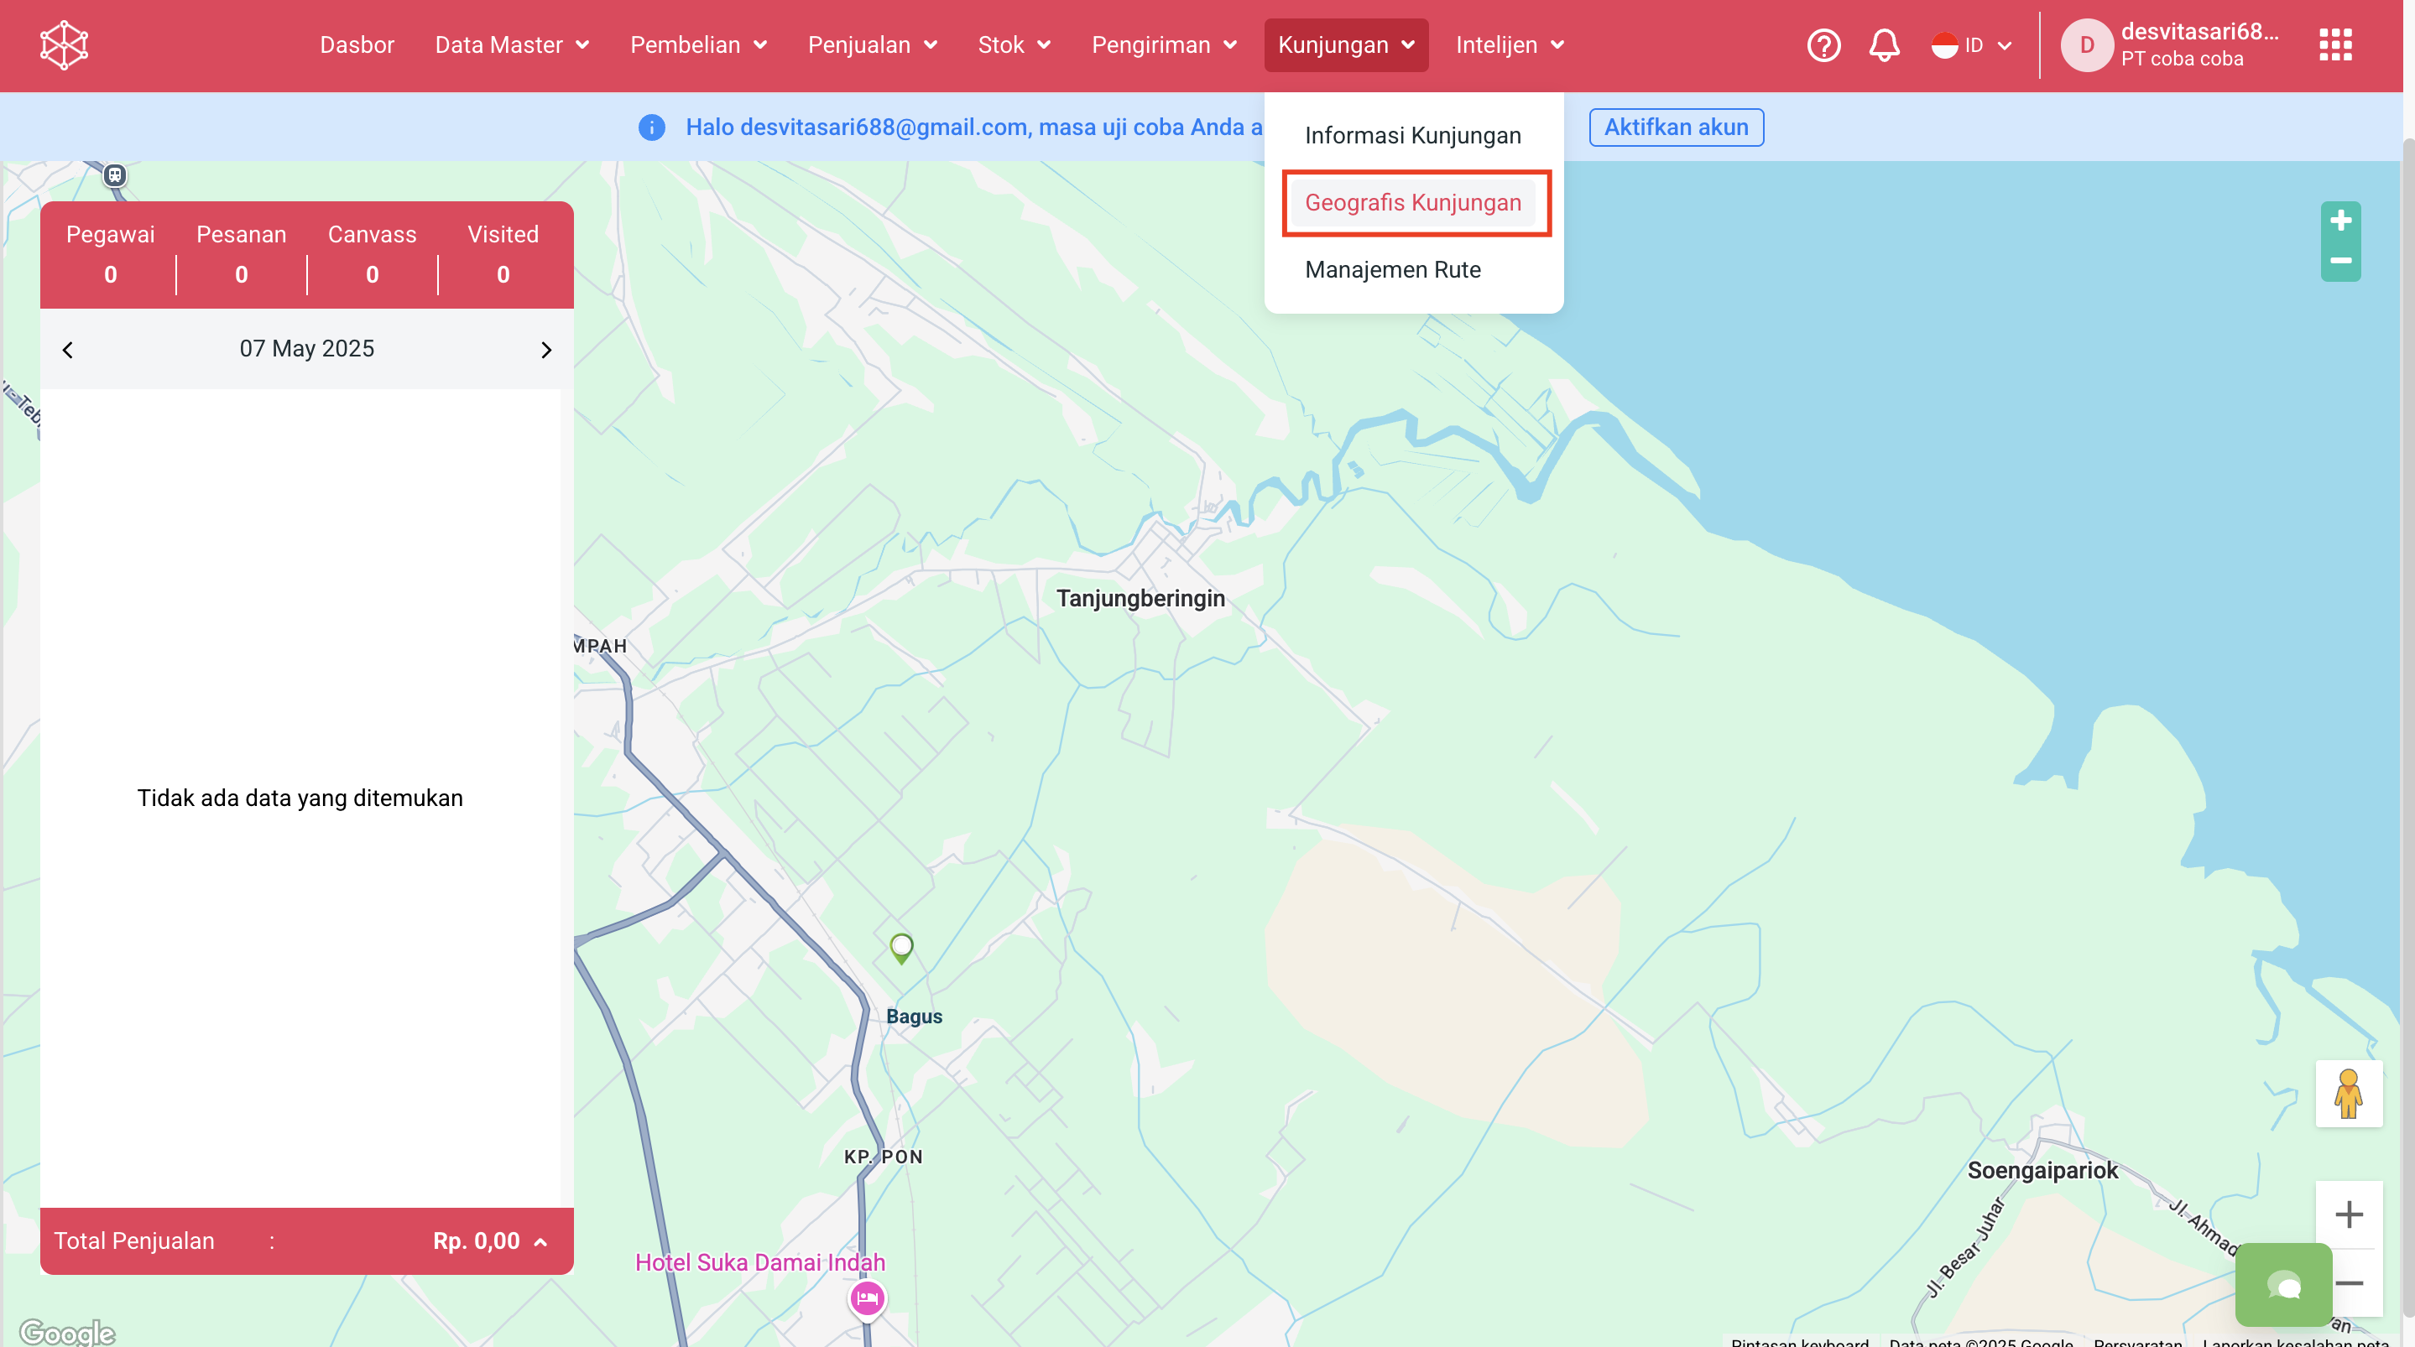The image size is (2415, 1347).
Task: Select Informasi Kunjungan menu item
Action: coord(1413,136)
